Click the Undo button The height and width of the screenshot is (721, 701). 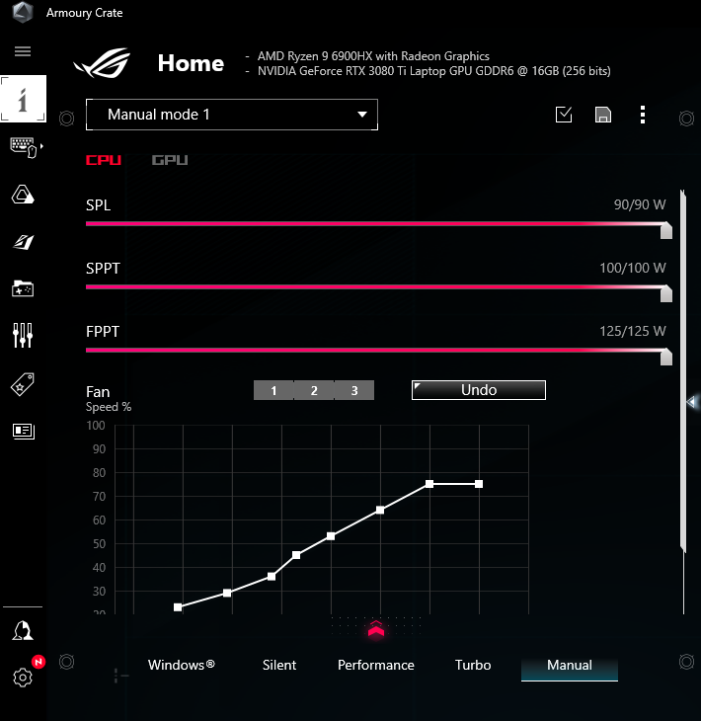tap(479, 390)
